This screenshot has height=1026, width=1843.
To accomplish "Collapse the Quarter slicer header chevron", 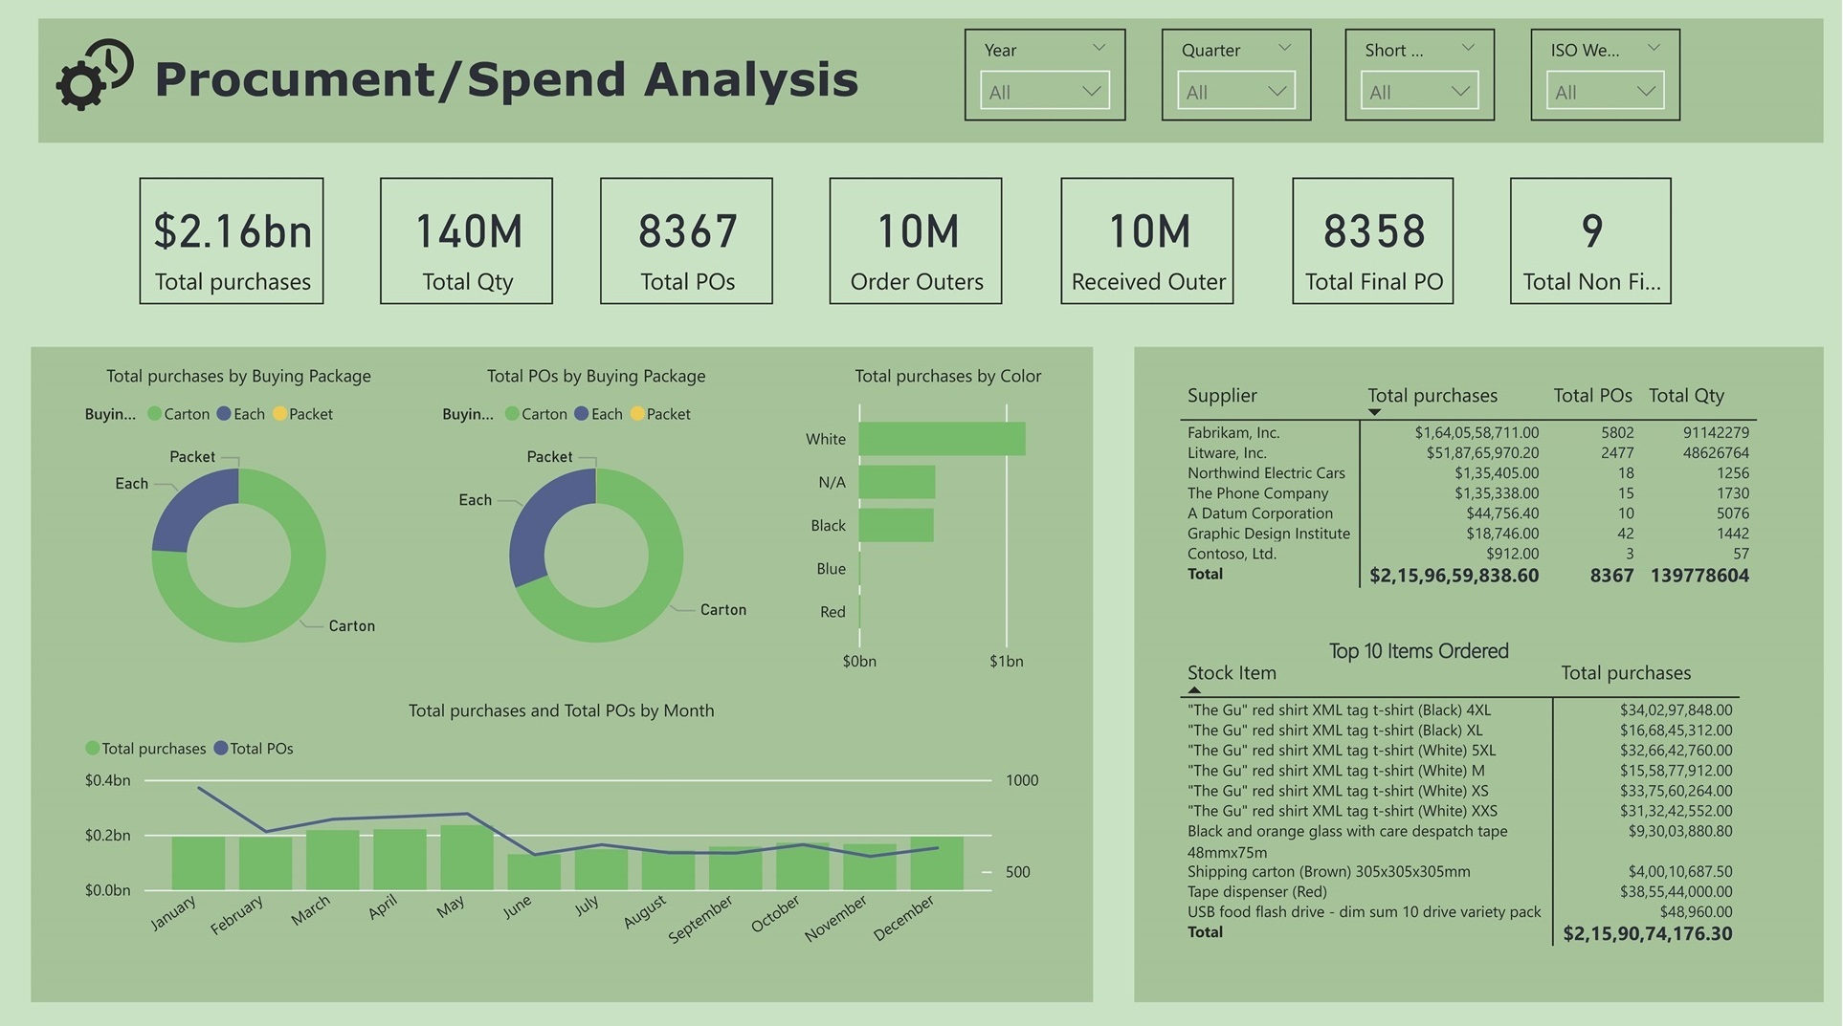I will (x=1284, y=48).
